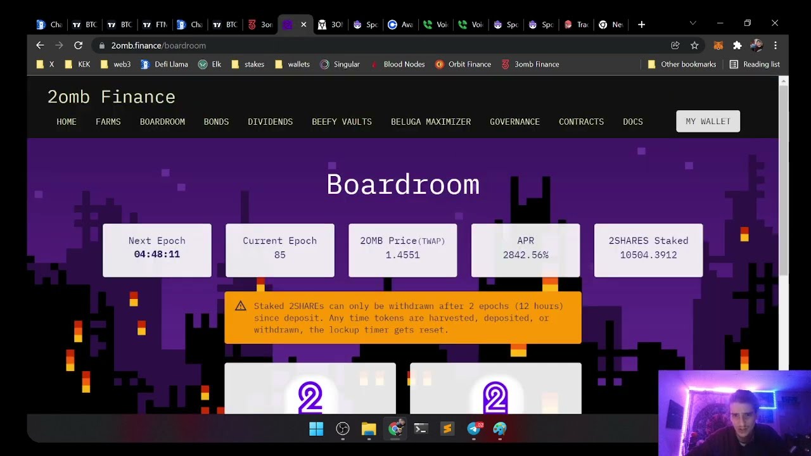The height and width of the screenshot is (456, 811).
Task: Open the Singular bookmark
Action: [x=340, y=64]
